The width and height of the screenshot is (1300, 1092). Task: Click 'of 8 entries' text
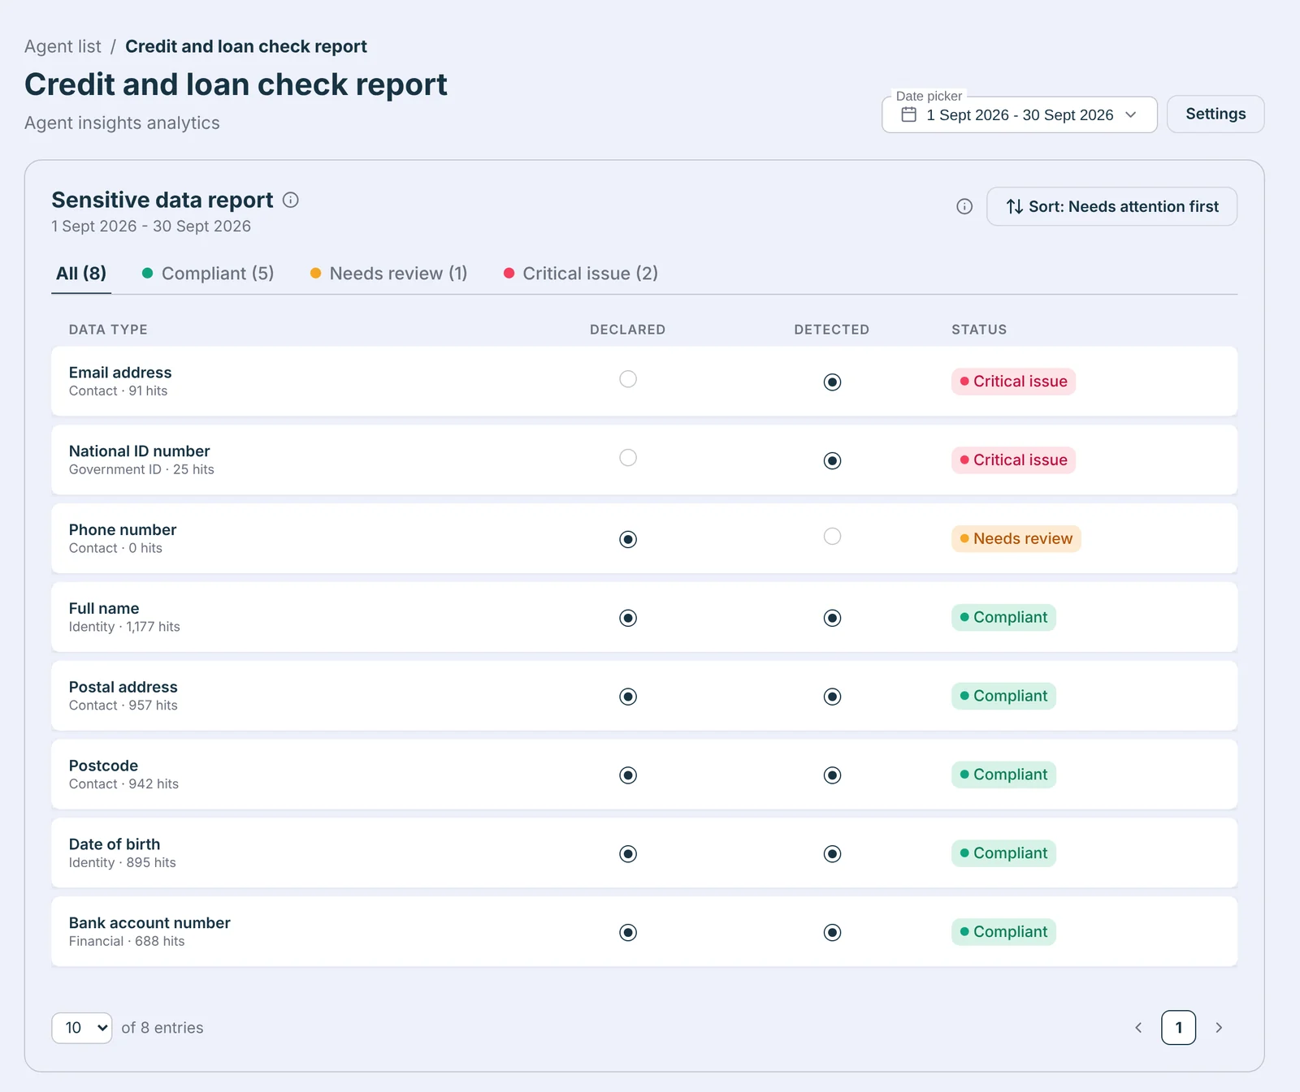(x=162, y=1028)
